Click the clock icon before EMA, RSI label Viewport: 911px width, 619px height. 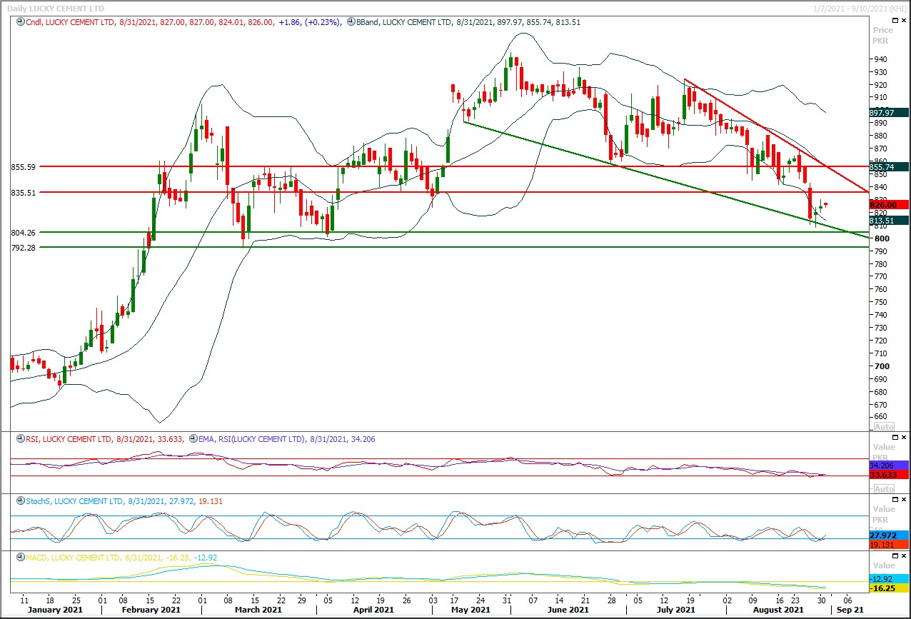(192, 439)
